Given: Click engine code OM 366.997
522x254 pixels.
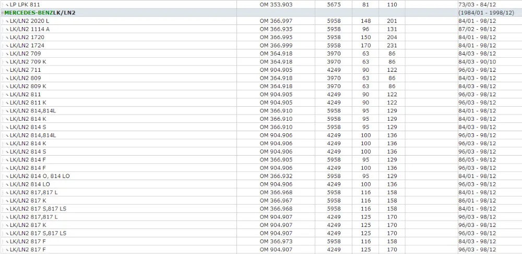Looking at the screenshot, I should pyautogui.click(x=276, y=21).
